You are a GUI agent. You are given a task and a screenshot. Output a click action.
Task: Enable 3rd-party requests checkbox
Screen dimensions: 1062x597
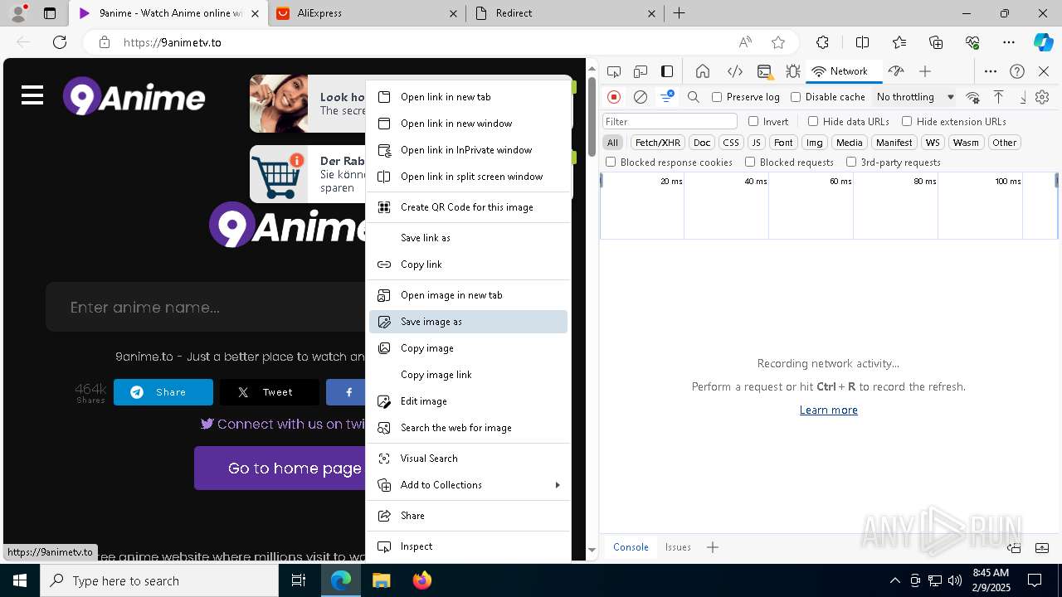(x=851, y=162)
